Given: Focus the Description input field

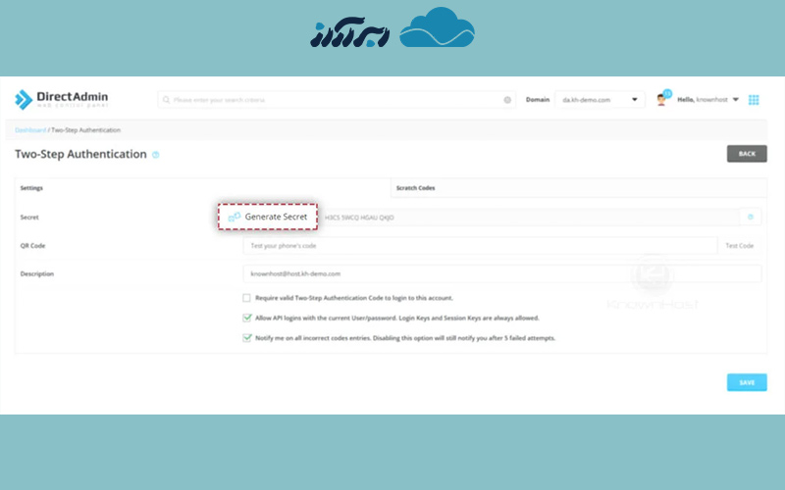Looking at the screenshot, I should [x=500, y=273].
